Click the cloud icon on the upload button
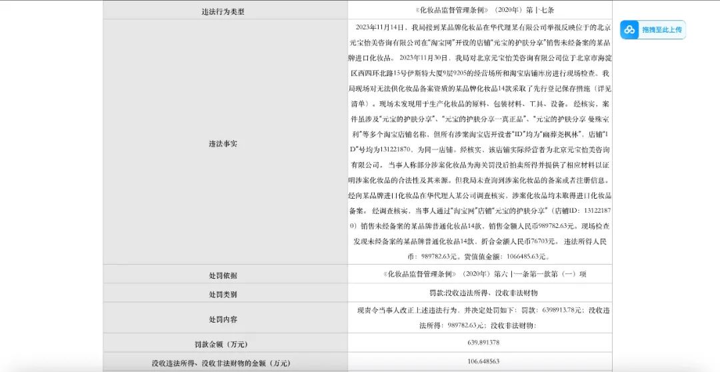 (x=629, y=30)
